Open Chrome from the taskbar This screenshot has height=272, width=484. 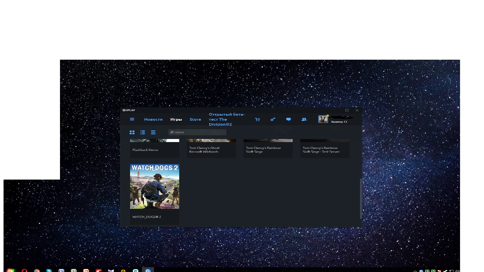[37, 271]
